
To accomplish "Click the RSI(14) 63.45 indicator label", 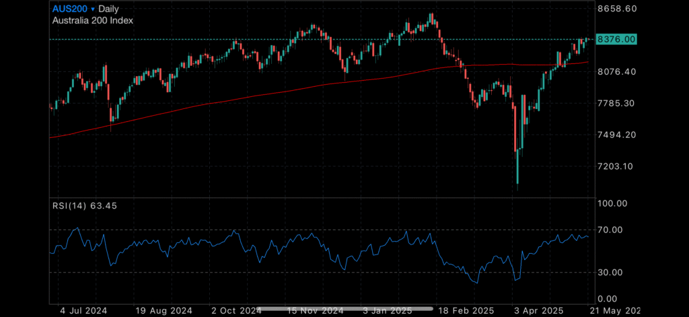I will tap(85, 205).
